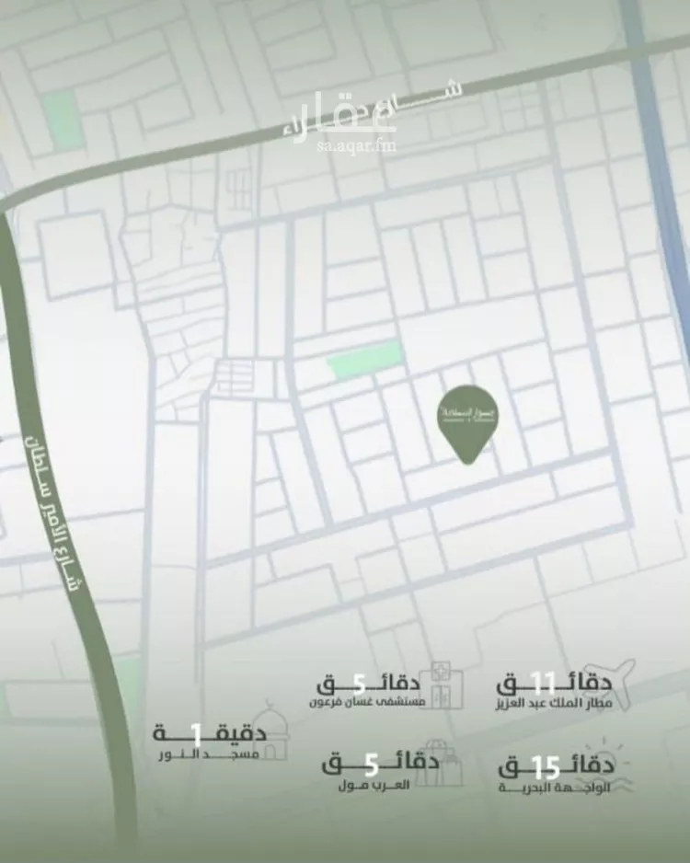Click the '11 دقائق' airport travel time
This screenshot has width=690, height=863.
click(554, 684)
